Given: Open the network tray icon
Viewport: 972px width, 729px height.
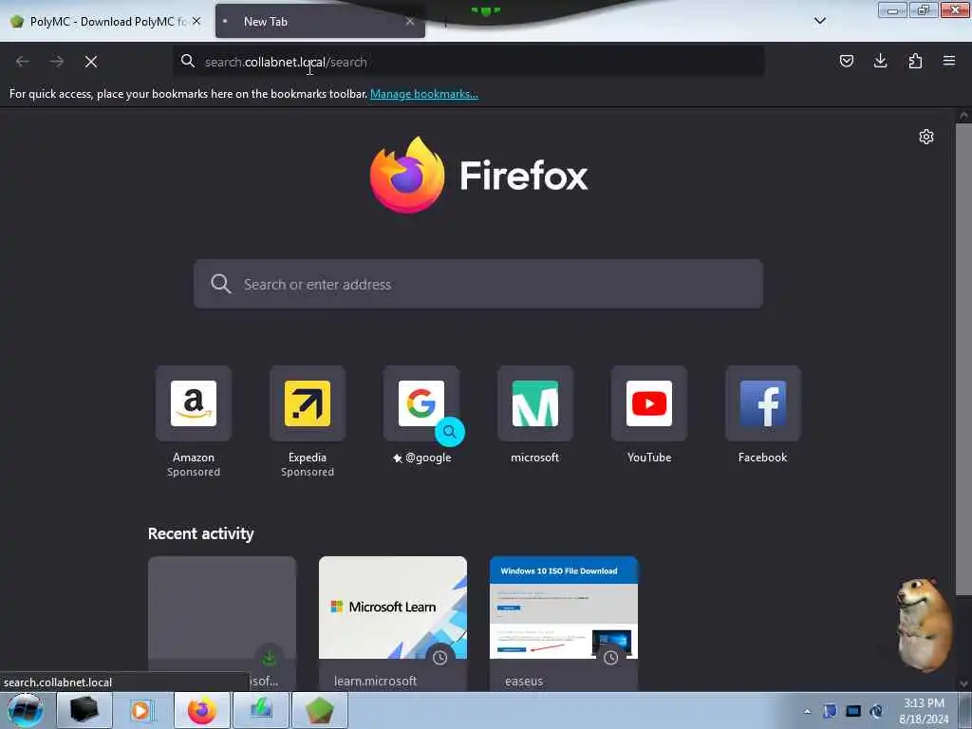Looking at the screenshot, I should point(853,711).
